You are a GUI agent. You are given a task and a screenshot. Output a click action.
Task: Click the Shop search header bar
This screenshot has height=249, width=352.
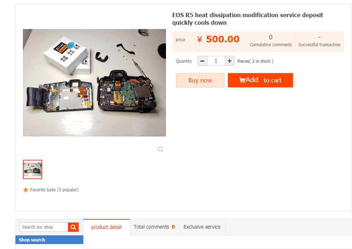(x=49, y=240)
